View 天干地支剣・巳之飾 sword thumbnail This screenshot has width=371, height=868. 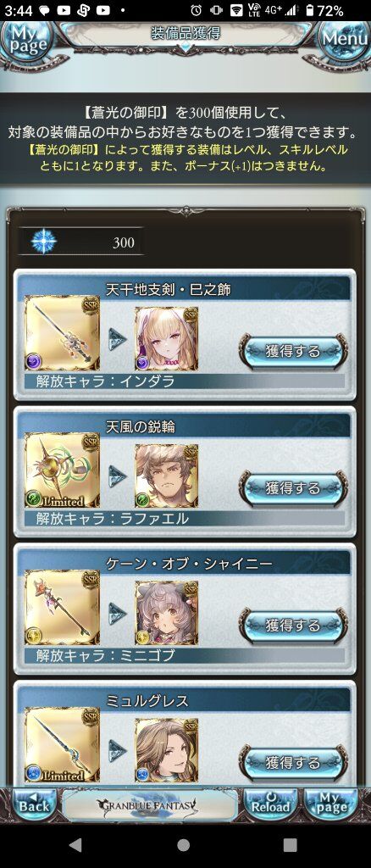(63, 333)
